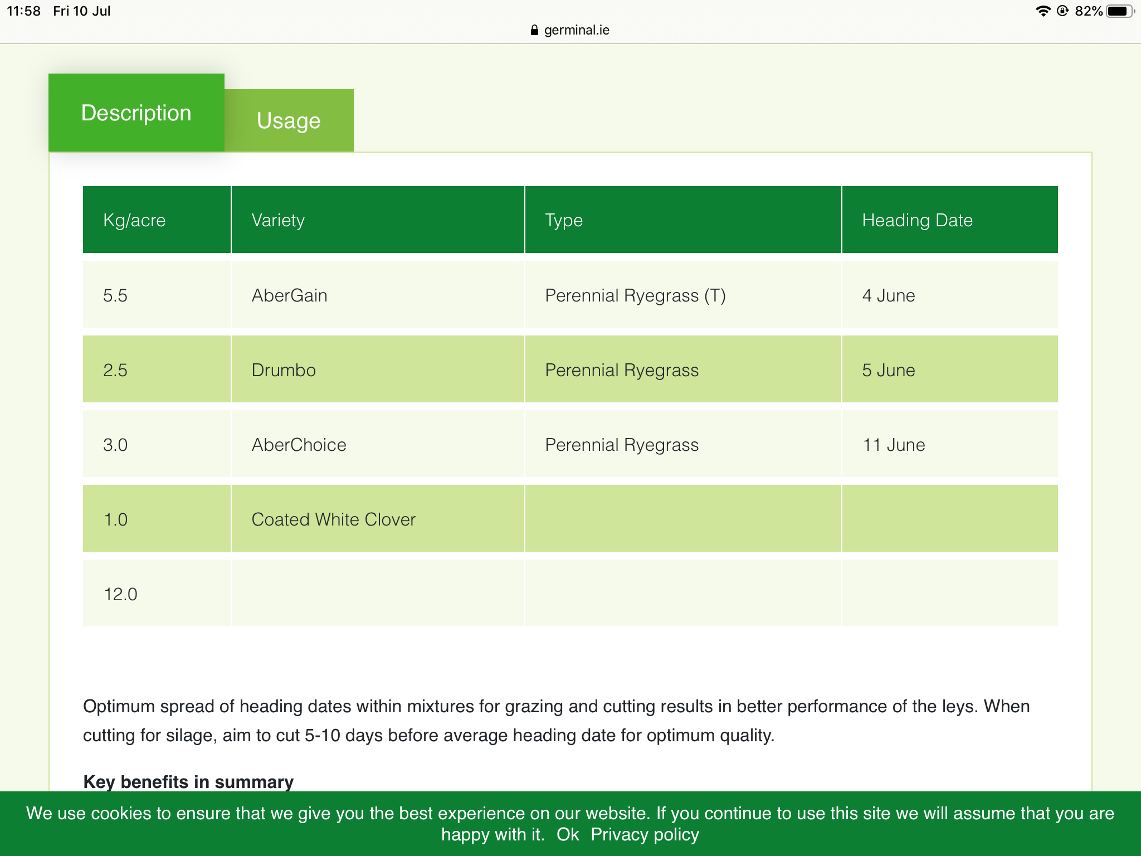This screenshot has width=1141, height=856.
Task: Click the Type column header
Action: point(564,220)
